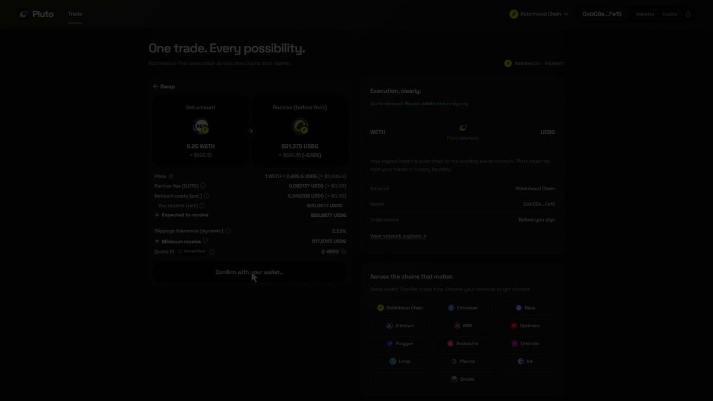Click the Minimum receive info icon

coord(205,241)
